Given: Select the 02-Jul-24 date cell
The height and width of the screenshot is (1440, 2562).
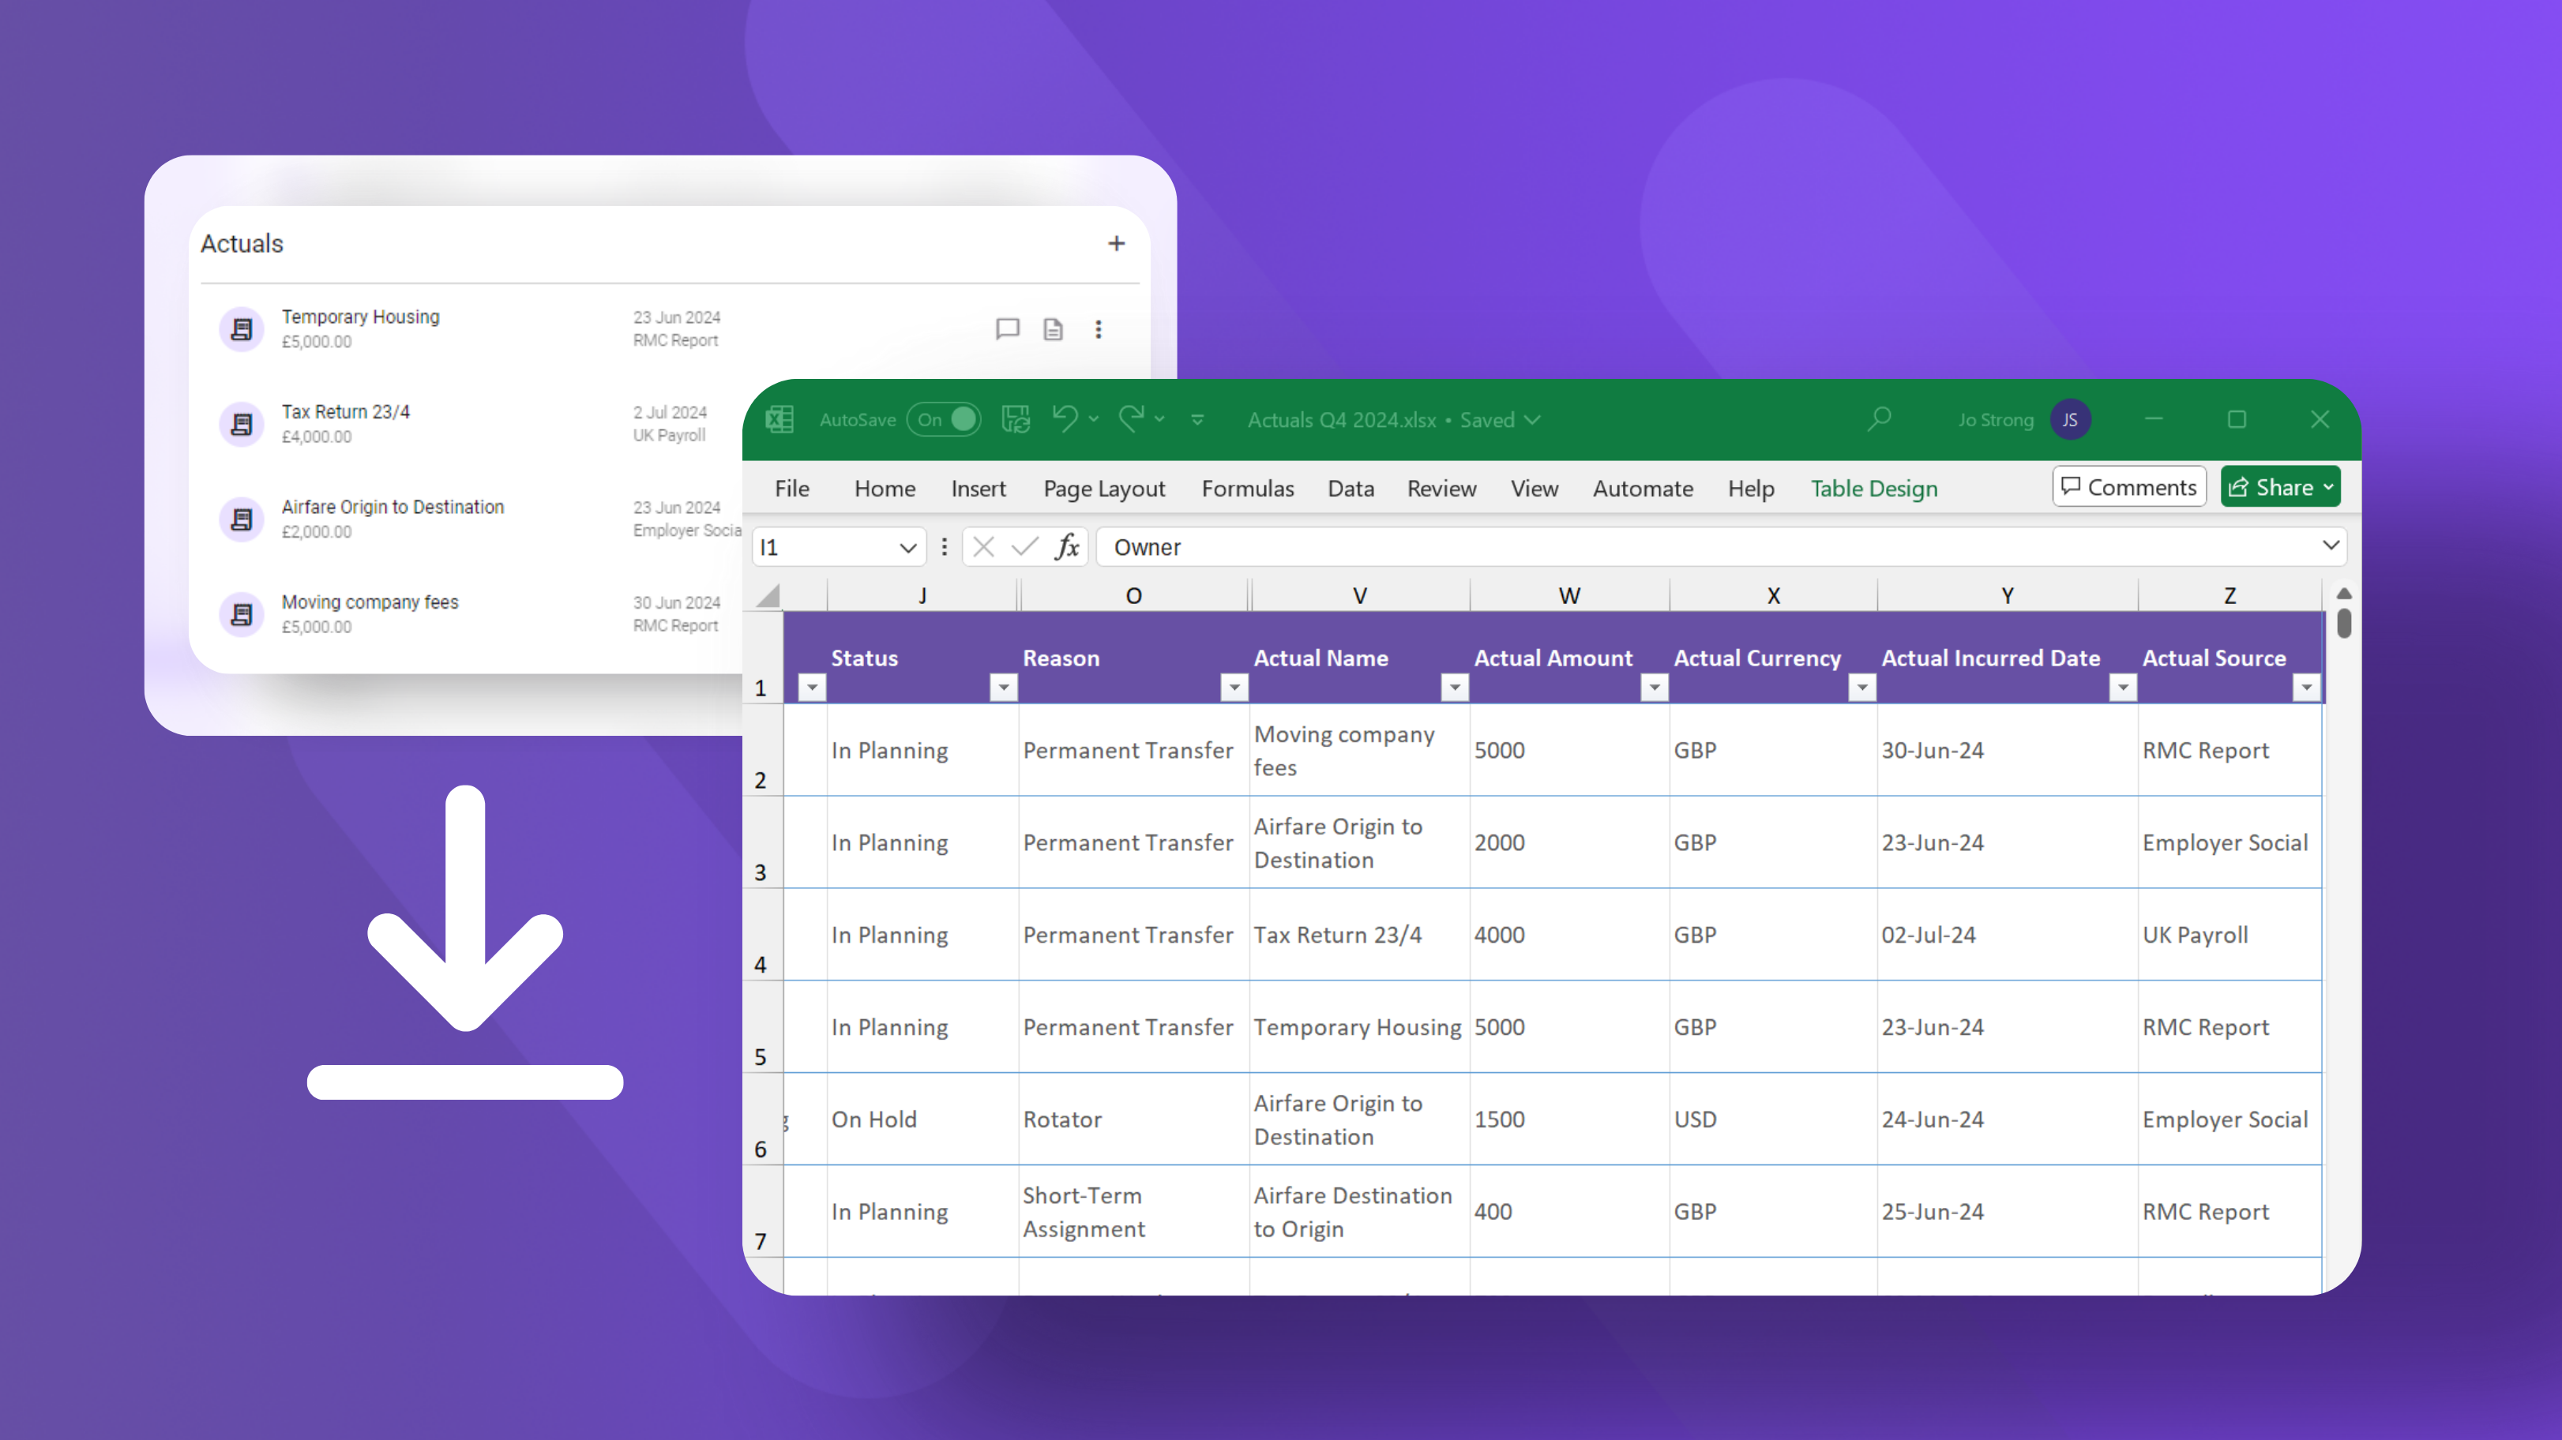Looking at the screenshot, I should coord(2007,935).
